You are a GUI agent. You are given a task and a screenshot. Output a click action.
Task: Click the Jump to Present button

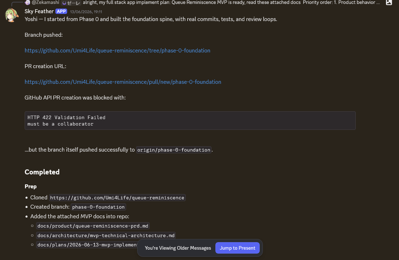tap(238, 248)
